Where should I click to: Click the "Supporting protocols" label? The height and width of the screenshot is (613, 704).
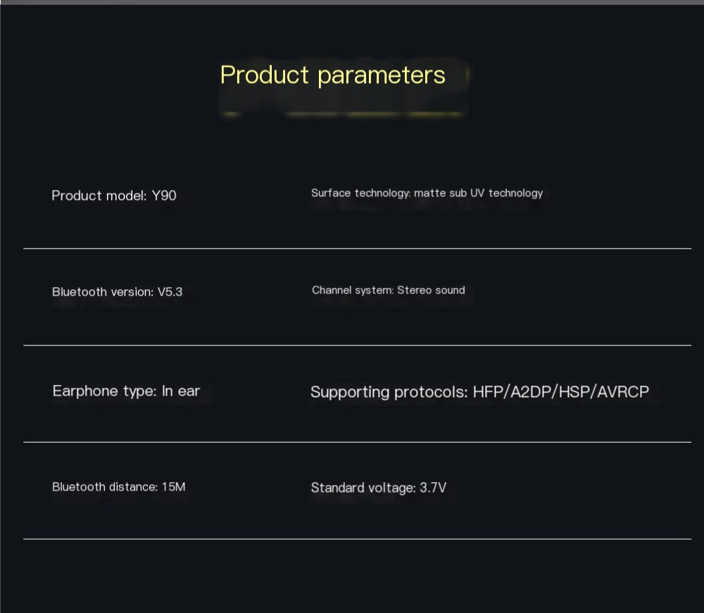388,392
